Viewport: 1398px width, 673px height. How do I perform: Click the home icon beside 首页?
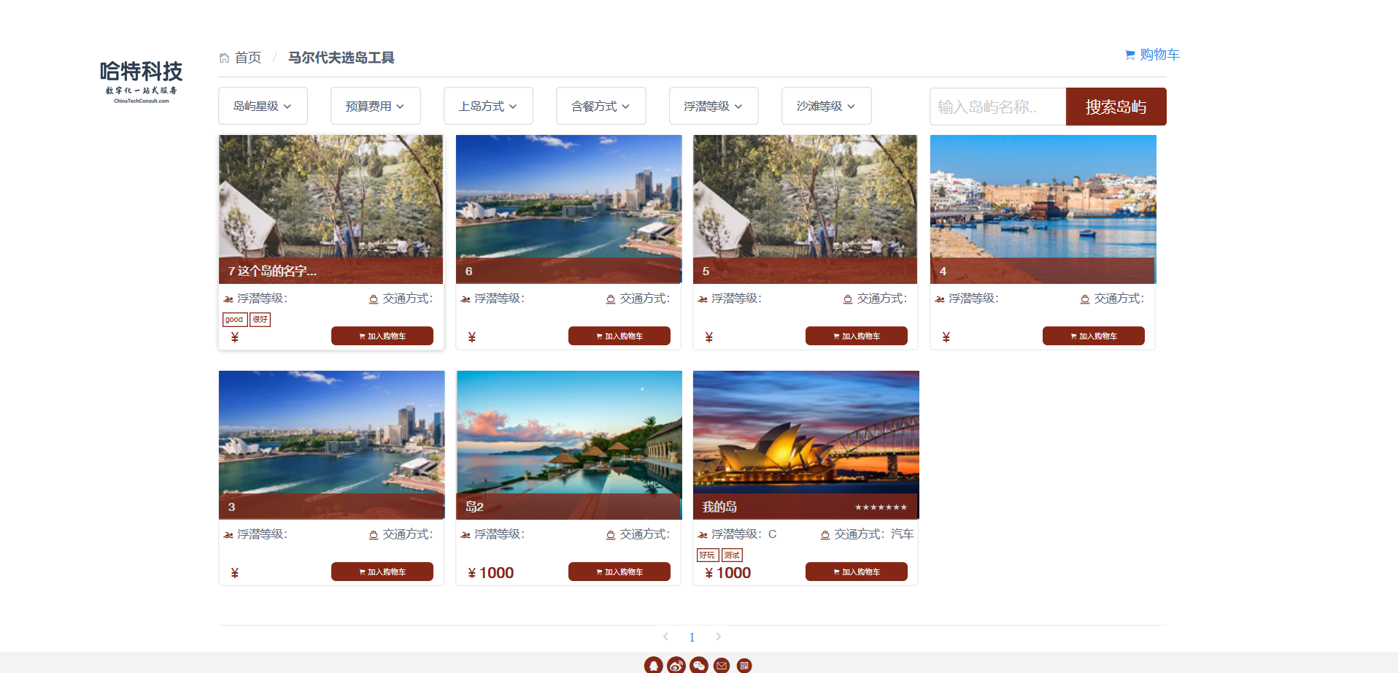tap(224, 58)
